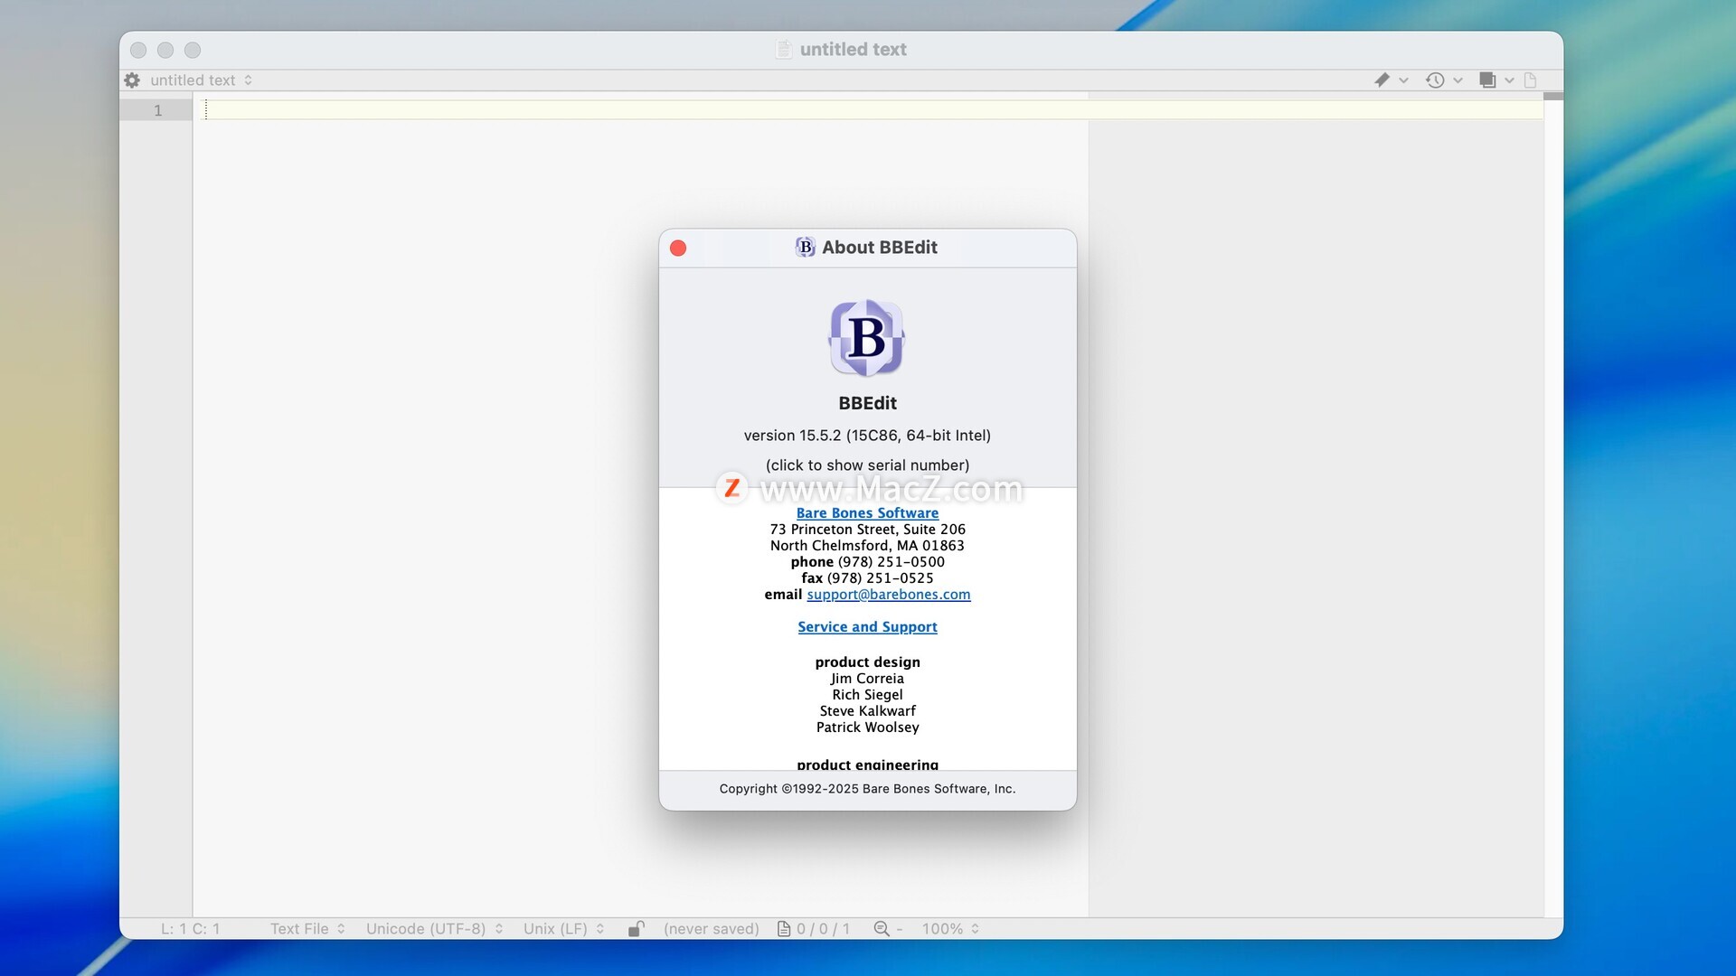Viewport: 1736px width, 976px height.
Task: Click the name Steve Kalkwarf in credits
Action: [x=867, y=710]
